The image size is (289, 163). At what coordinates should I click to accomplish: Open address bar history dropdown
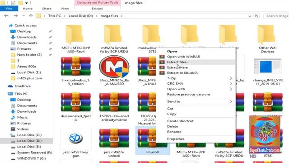click(x=250, y=16)
